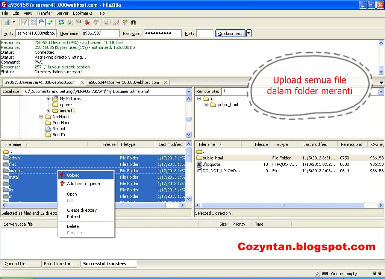Expand the NetHood tree node
This screenshot has height=279, width=385.
pyautogui.click(x=41, y=117)
